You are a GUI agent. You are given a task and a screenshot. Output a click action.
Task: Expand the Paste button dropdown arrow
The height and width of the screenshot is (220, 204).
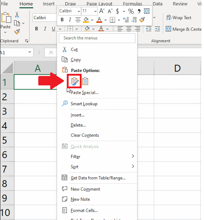click(x=5, y=33)
